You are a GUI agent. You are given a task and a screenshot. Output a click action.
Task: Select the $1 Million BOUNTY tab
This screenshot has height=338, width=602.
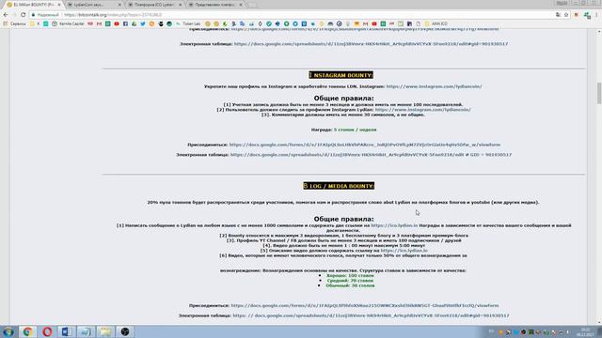click(33, 5)
